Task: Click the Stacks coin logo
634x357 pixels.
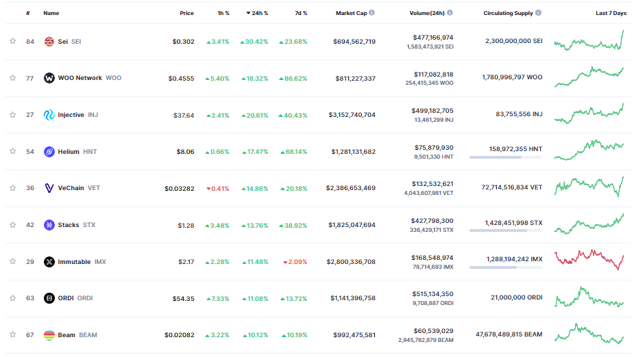Action: (49, 225)
